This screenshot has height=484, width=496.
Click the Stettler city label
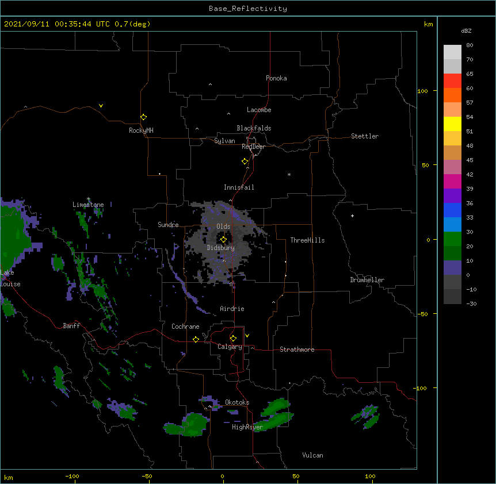[364, 136]
